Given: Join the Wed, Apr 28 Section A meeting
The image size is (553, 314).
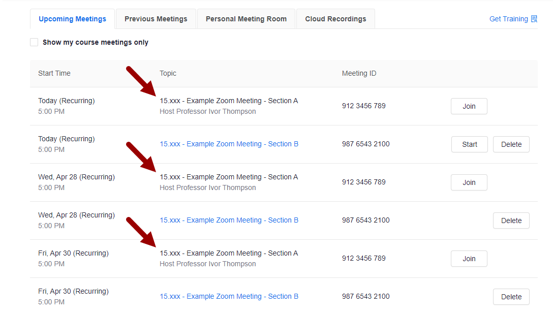Looking at the screenshot, I should pos(469,182).
